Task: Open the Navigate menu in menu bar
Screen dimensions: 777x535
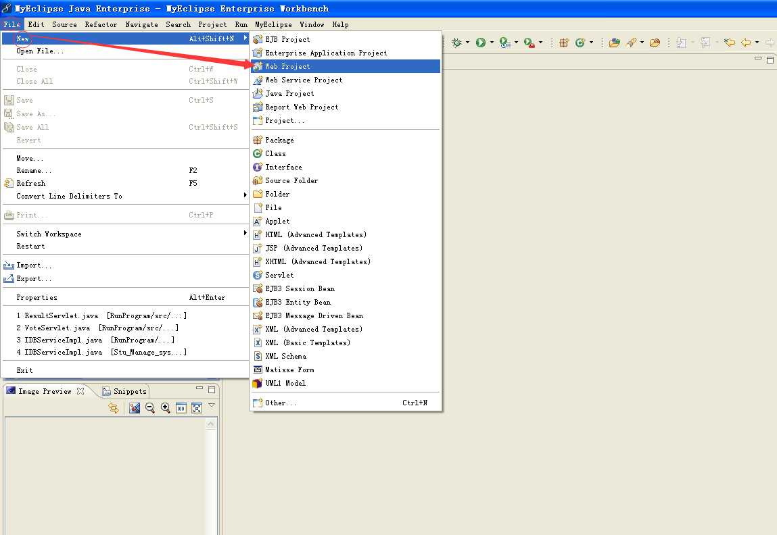Action: click(x=141, y=24)
